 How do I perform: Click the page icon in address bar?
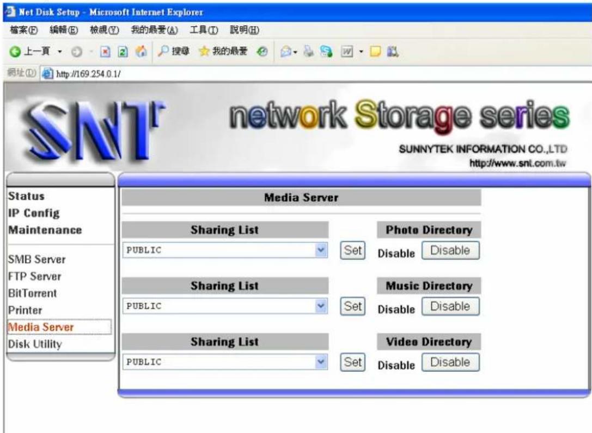click(x=47, y=74)
